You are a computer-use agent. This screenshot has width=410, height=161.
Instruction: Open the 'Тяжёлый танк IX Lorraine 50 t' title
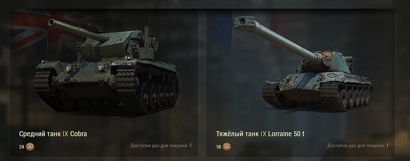coord(260,134)
